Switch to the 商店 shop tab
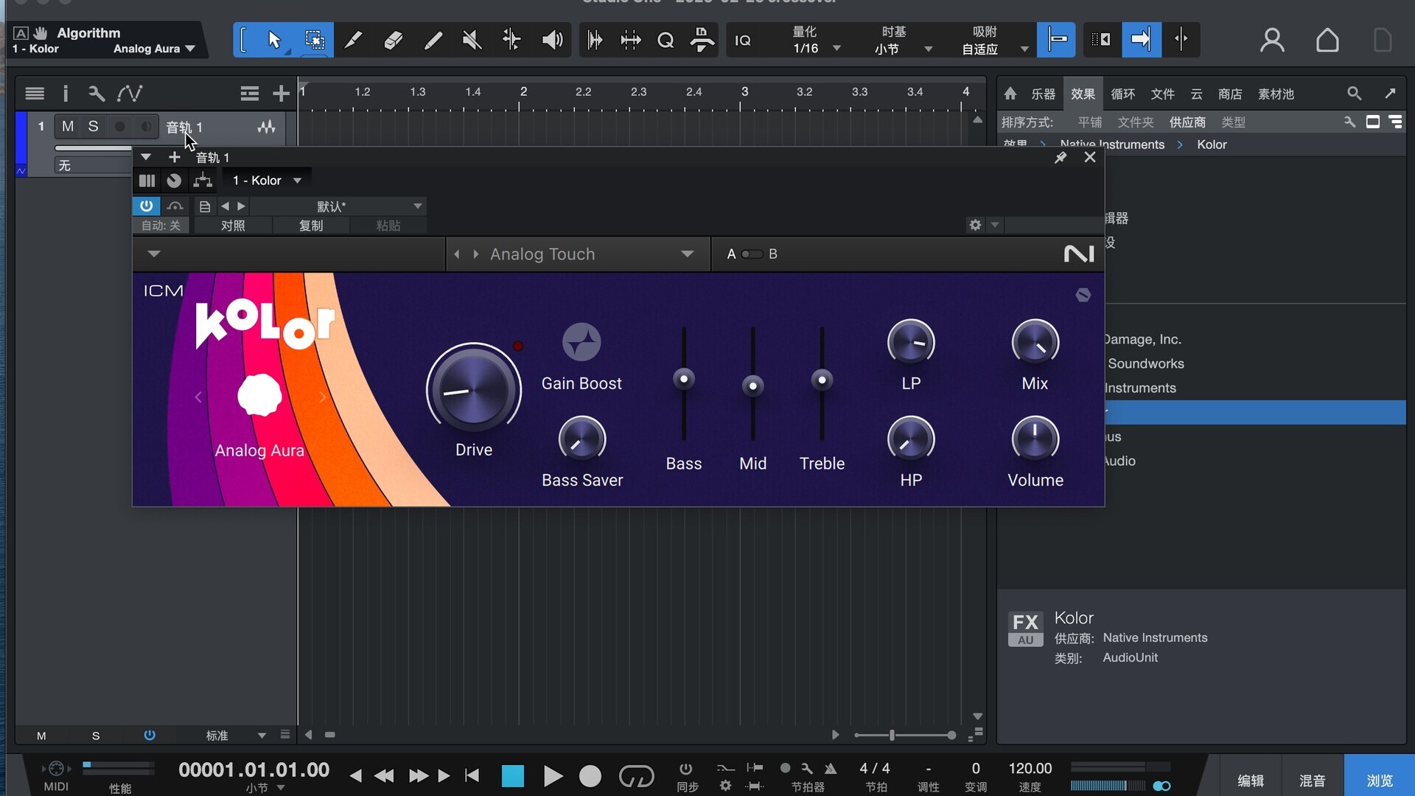Screen dimensions: 1415x796 tap(1230, 94)
